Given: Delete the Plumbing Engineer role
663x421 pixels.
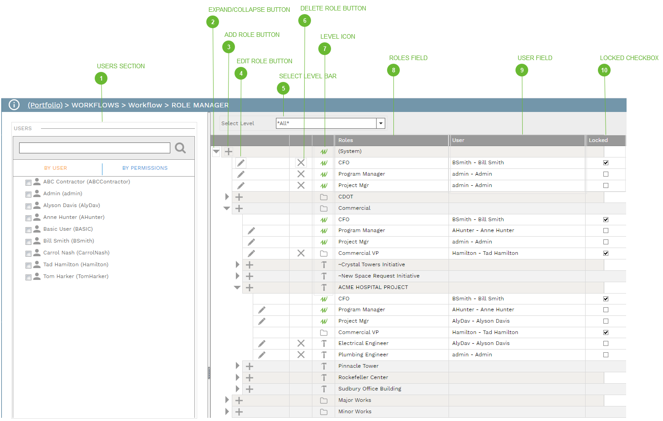Looking at the screenshot, I should click(x=301, y=355).
